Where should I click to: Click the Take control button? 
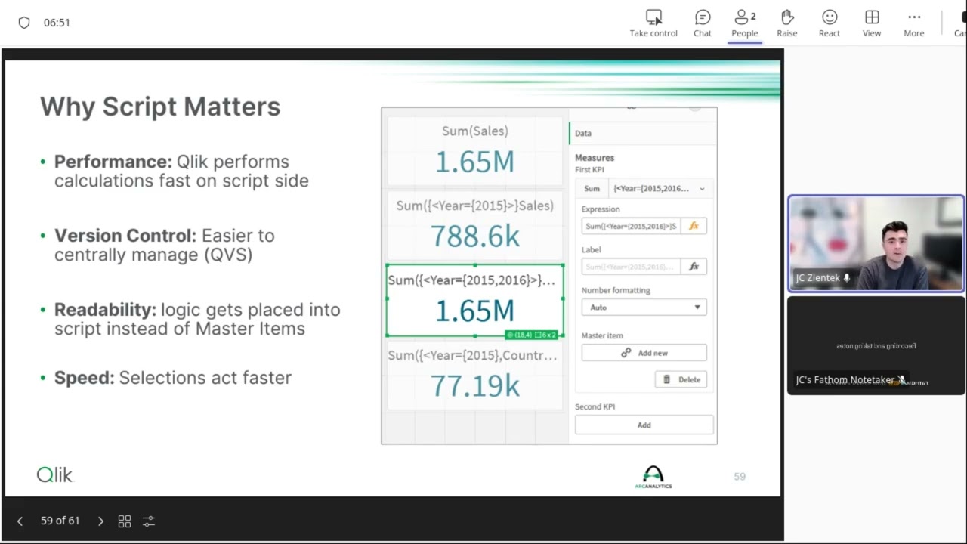[x=653, y=23]
